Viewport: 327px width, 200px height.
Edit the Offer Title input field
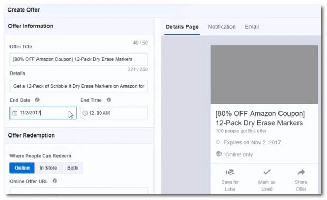point(79,59)
